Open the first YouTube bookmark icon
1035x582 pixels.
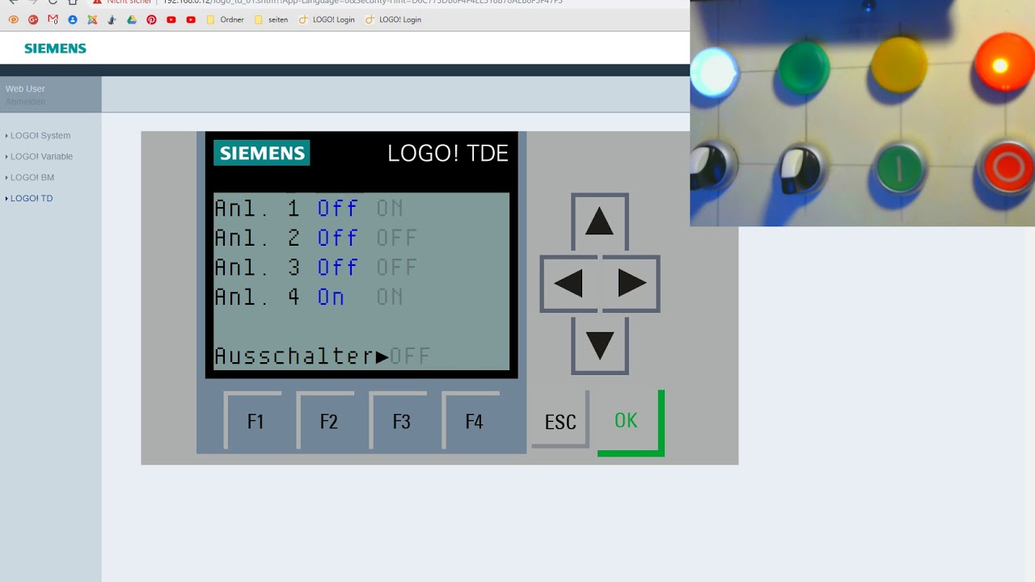171,19
